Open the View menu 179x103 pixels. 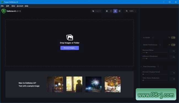pos(13,6)
